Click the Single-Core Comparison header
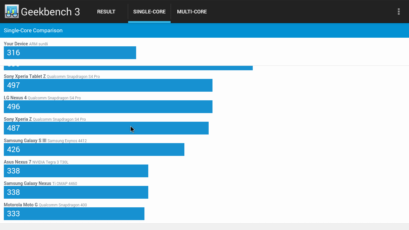 [33, 30]
